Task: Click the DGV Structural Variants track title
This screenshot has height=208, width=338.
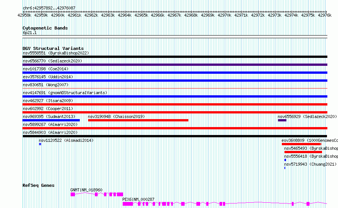Action: (x=53, y=48)
